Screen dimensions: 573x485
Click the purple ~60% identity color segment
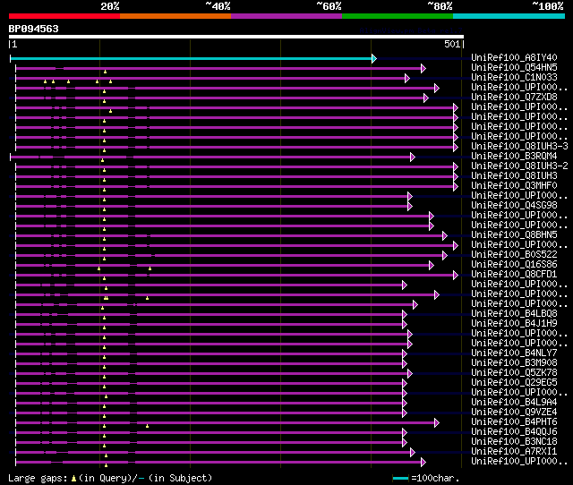click(286, 16)
